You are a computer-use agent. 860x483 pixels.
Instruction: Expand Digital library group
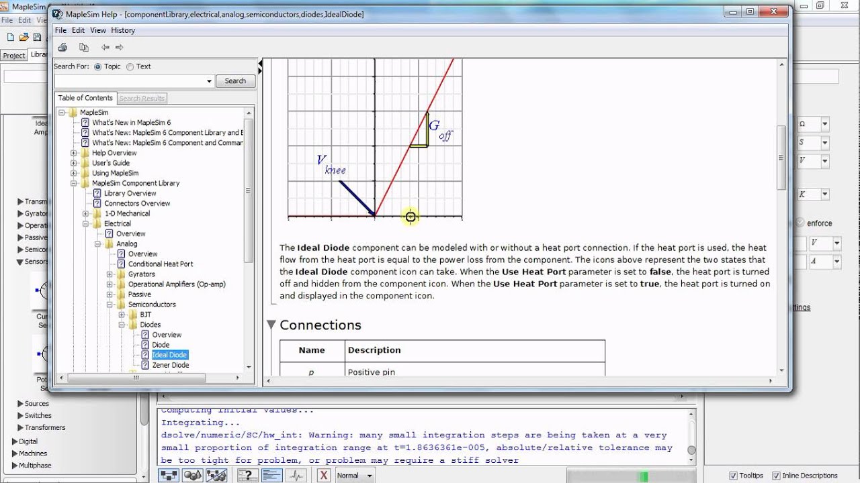[x=14, y=441]
